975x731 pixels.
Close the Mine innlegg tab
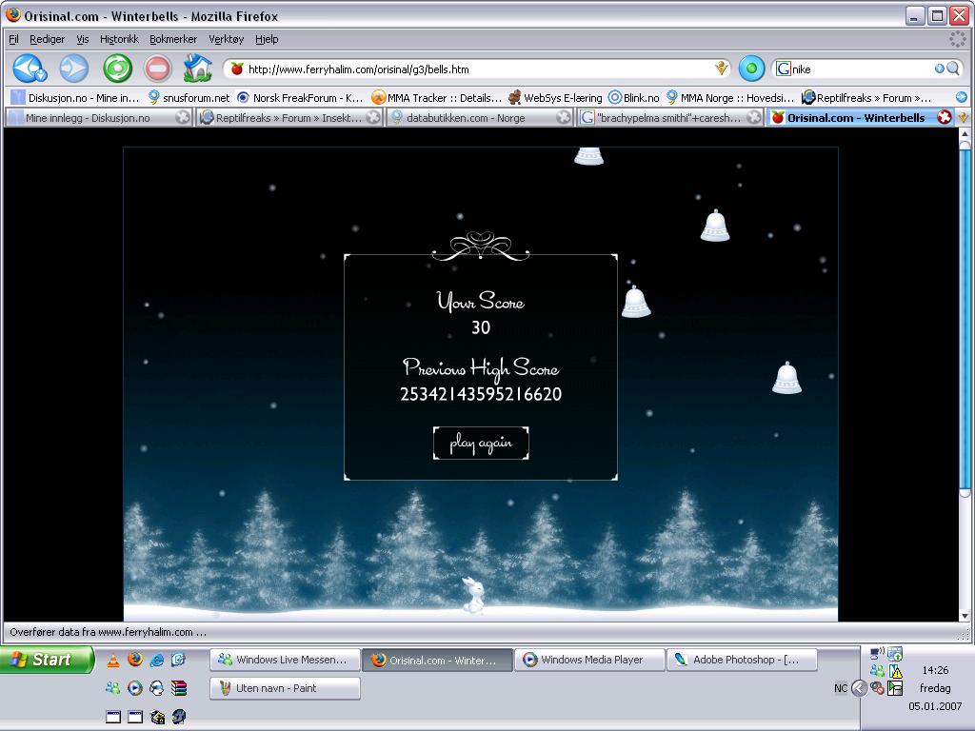point(182,117)
